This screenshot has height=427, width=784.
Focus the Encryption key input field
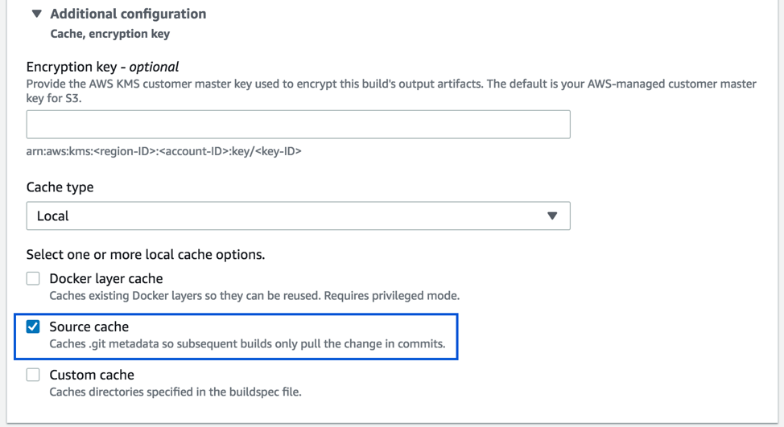298,125
